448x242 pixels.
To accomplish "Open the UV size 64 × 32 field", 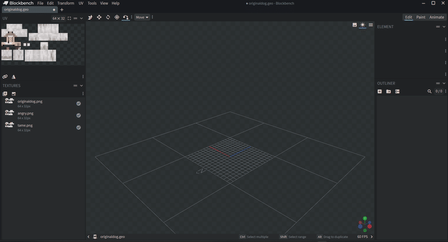I will pos(59,18).
